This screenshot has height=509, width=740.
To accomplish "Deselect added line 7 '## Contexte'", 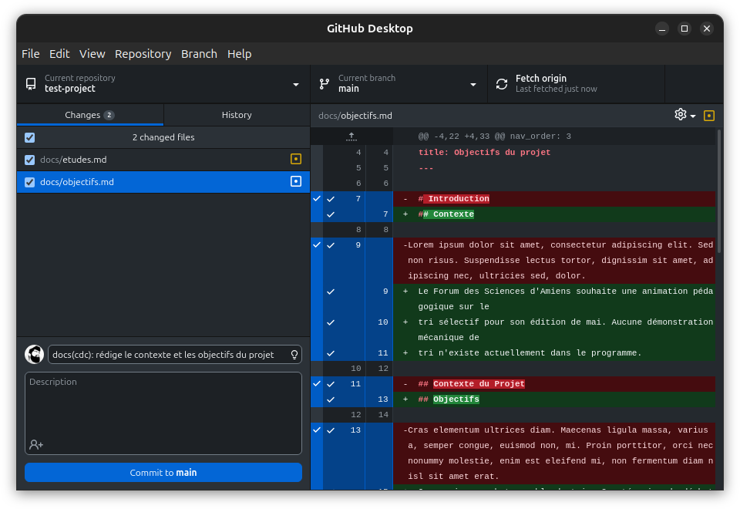I will pos(331,214).
